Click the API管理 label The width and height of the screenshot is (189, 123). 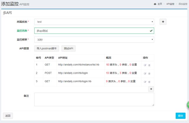24,48
